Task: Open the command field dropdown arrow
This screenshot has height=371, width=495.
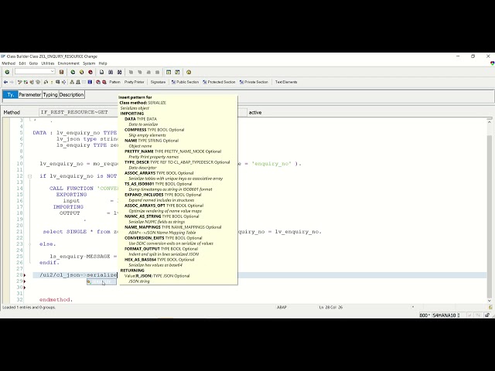Action: point(53,72)
